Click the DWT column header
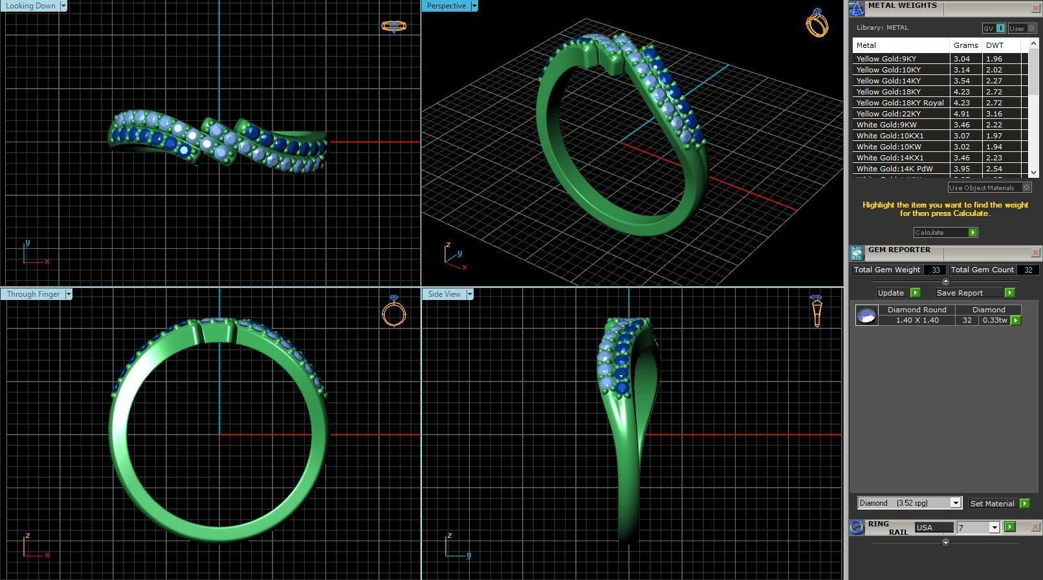The image size is (1043, 580). coord(1001,45)
